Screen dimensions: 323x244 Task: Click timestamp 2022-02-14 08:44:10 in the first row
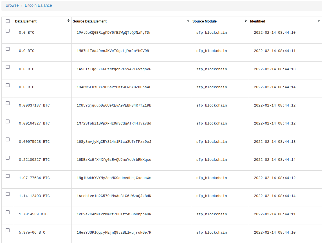pyautogui.click(x=275, y=32)
